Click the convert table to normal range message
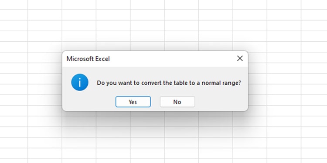327x163 pixels. [x=169, y=83]
